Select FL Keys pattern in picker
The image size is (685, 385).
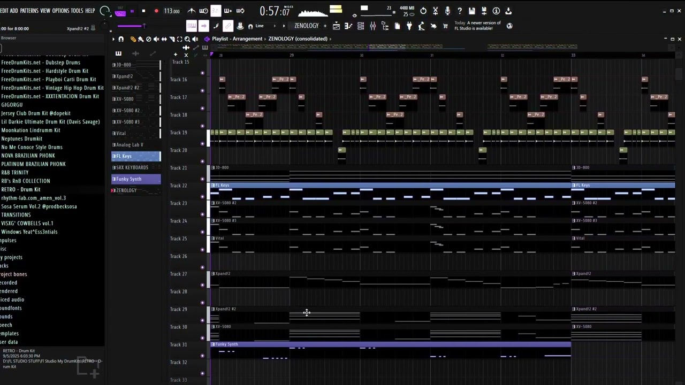point(136,156)
